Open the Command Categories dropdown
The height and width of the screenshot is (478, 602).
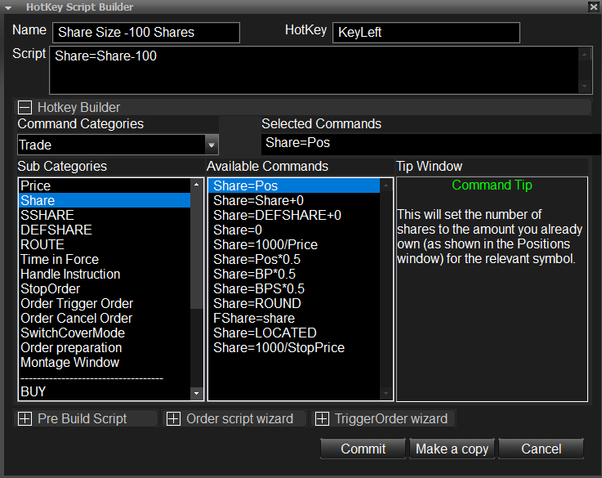[x=212, y=145]
